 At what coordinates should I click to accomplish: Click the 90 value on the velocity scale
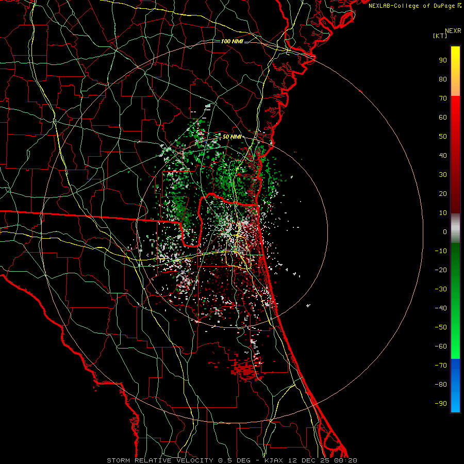[x=443, y=60]
